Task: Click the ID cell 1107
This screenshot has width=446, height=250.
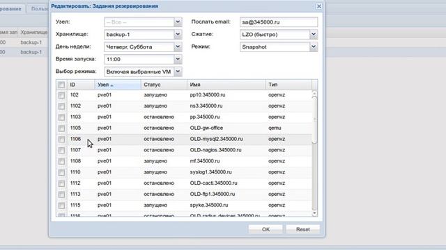Action: pos(75,150)
